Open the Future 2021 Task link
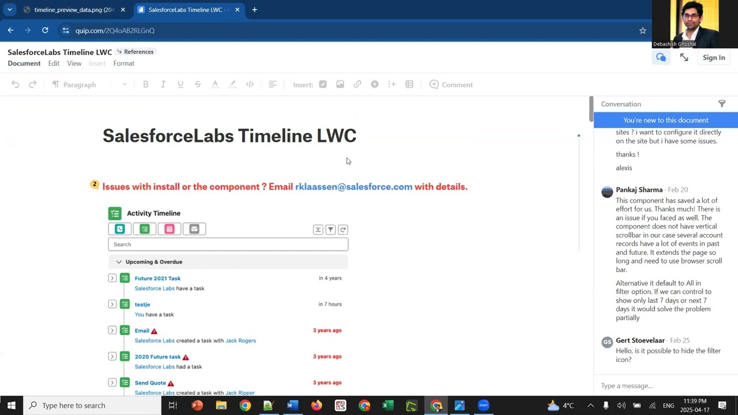Screen dimensions: 738x415 157,278
